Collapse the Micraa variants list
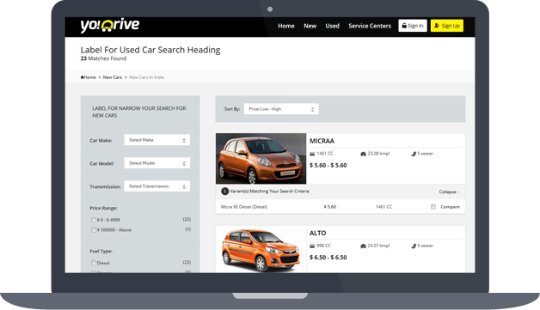 pos(449,192)
